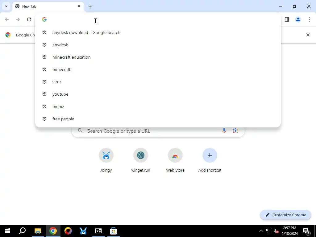Open Microsoft Store from taskbar
The height and width of the screenshot is (237, 316).
point(114,231)
